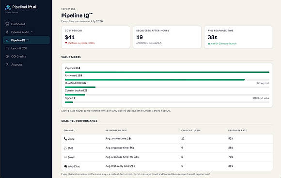The image size is (281, 178).
Task: Click the Voice COIs captured value 12
Action: click(183, 139)
